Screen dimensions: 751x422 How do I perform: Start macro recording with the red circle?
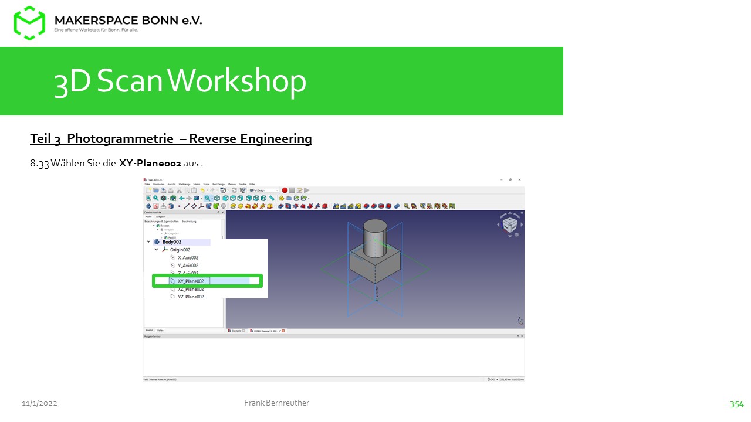285,190
